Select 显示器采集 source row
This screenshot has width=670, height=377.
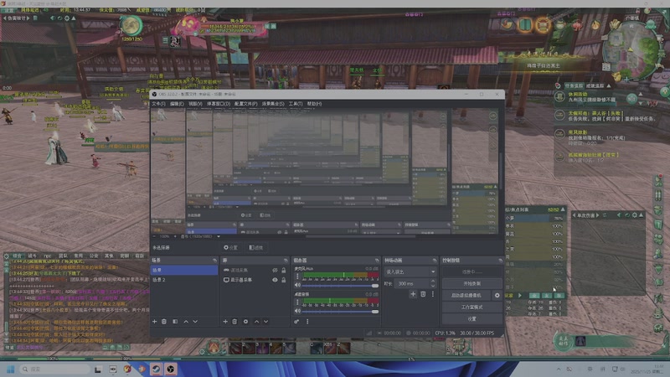click(x=255, y=280)
